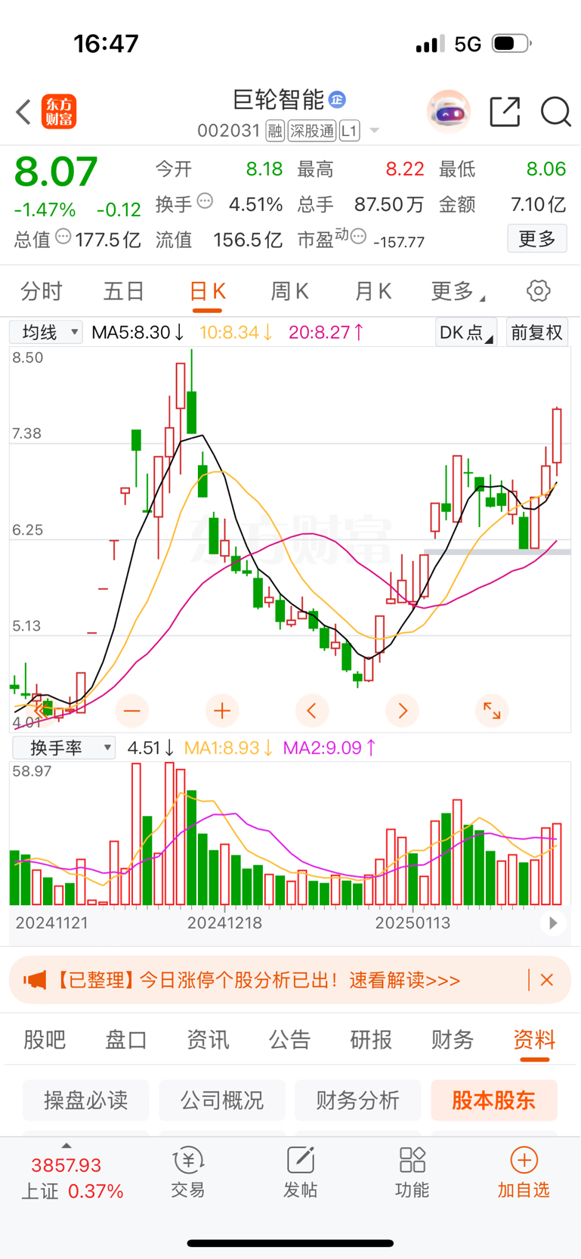This screenshot has width=581, height=1259.
Task: Open 发帖 post icon
Action: point(301,1173)
